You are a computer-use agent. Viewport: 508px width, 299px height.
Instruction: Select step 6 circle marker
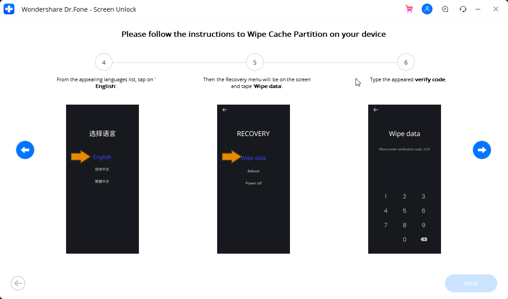pyautogui.click(x=406, y=62)
